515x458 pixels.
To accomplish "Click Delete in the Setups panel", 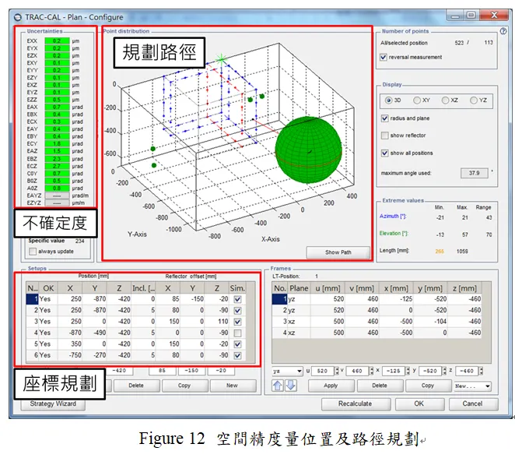I will tap(136, 386).
